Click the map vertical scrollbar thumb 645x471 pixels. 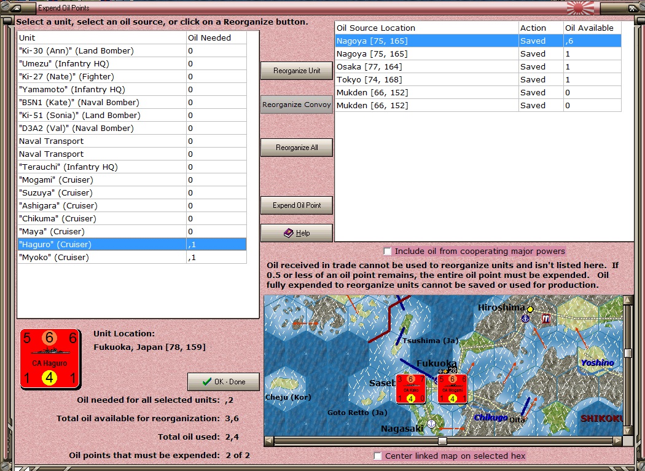pos(628,353)
